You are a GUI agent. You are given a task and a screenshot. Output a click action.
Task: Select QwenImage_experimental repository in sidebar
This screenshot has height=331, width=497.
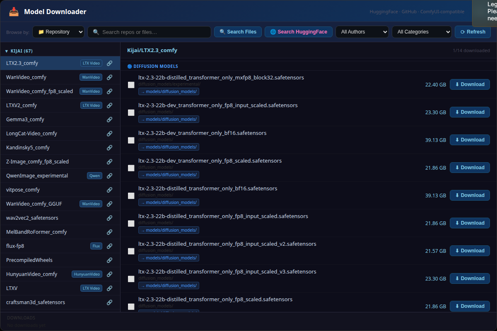[x=60, y=176]
